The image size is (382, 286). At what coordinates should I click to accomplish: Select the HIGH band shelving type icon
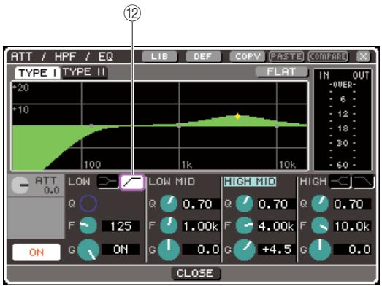pos(340,182)
